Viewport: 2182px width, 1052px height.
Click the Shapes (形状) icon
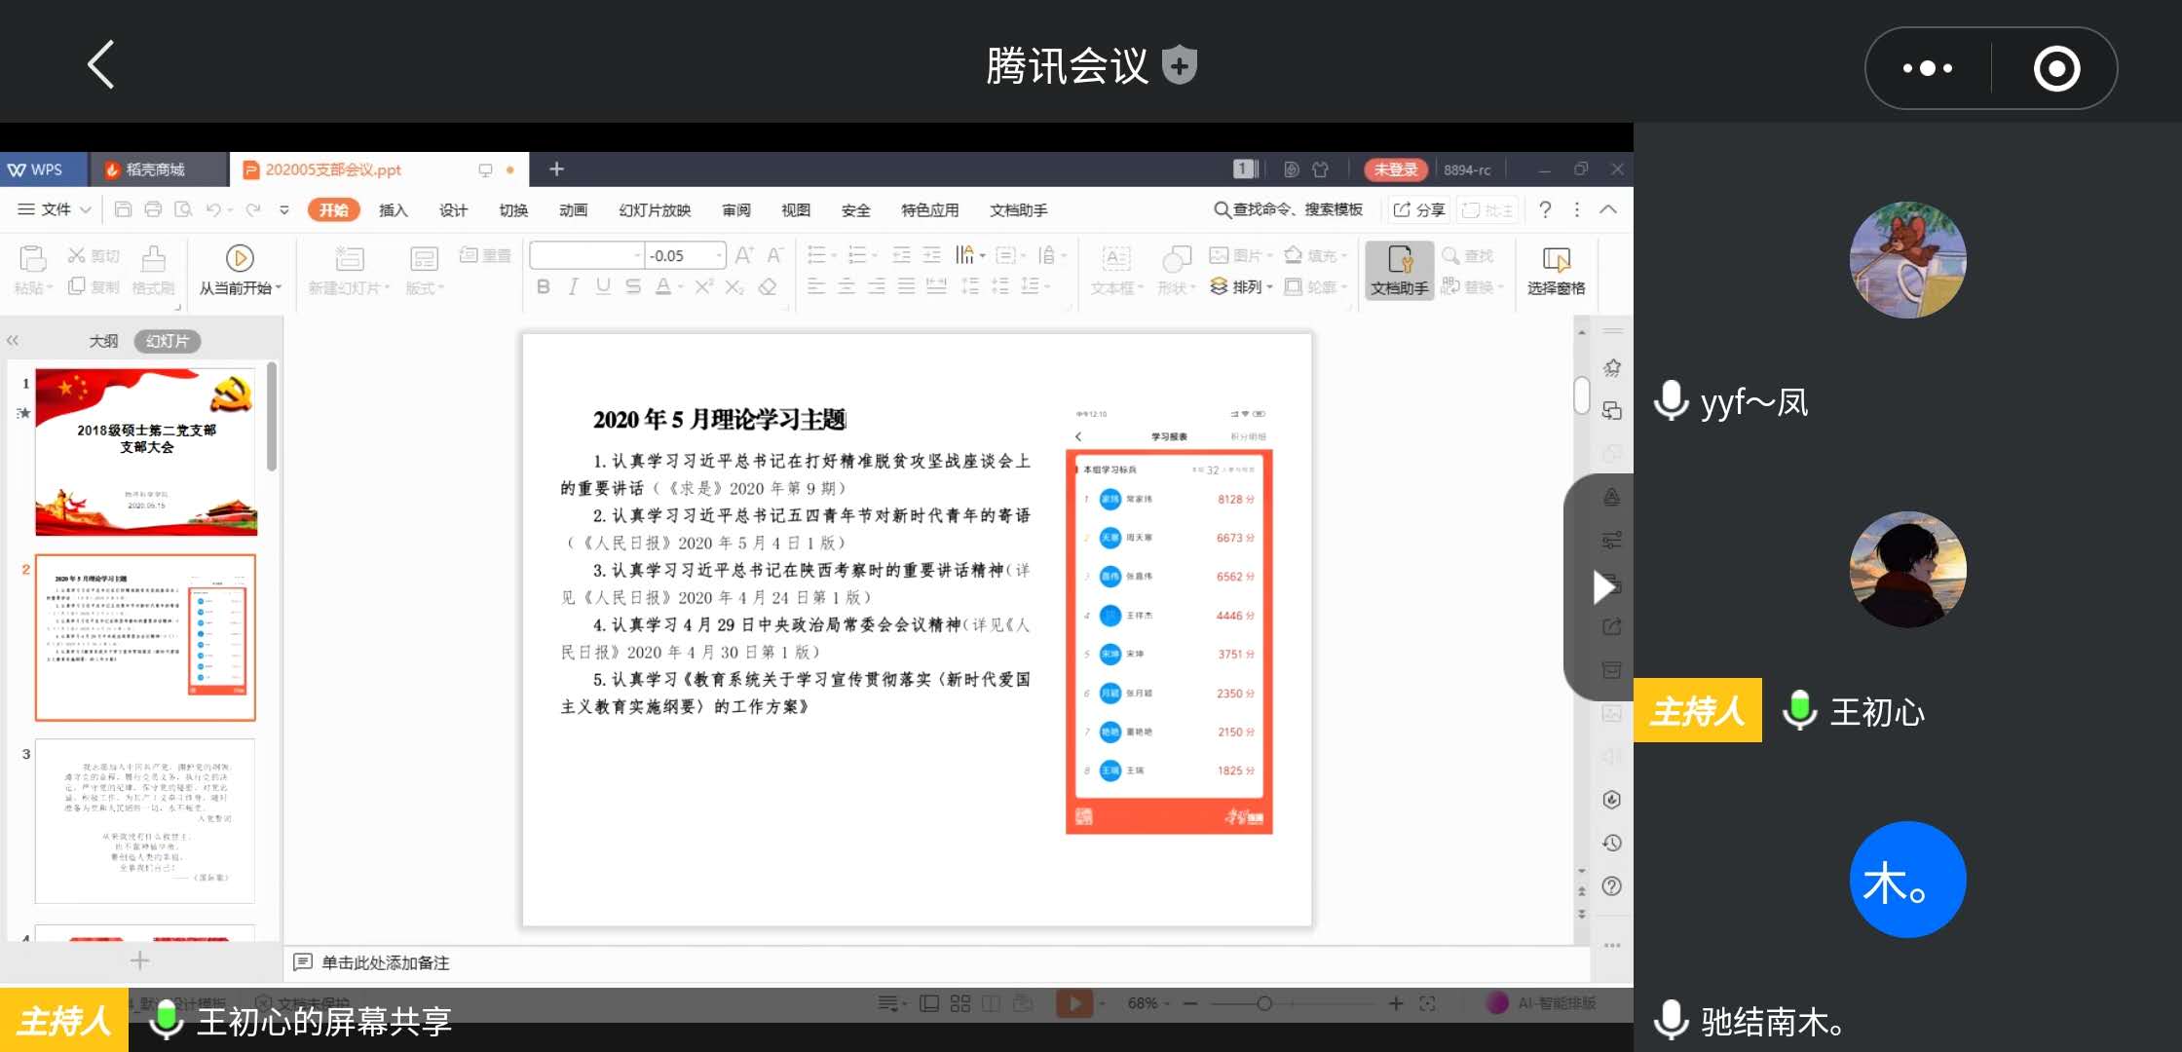(x=1177, y=258)
